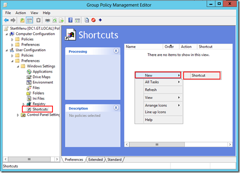Screen dimensions: 240x173
Task: Open the Help menu in menu bar
Action: (x=46, y=13)
